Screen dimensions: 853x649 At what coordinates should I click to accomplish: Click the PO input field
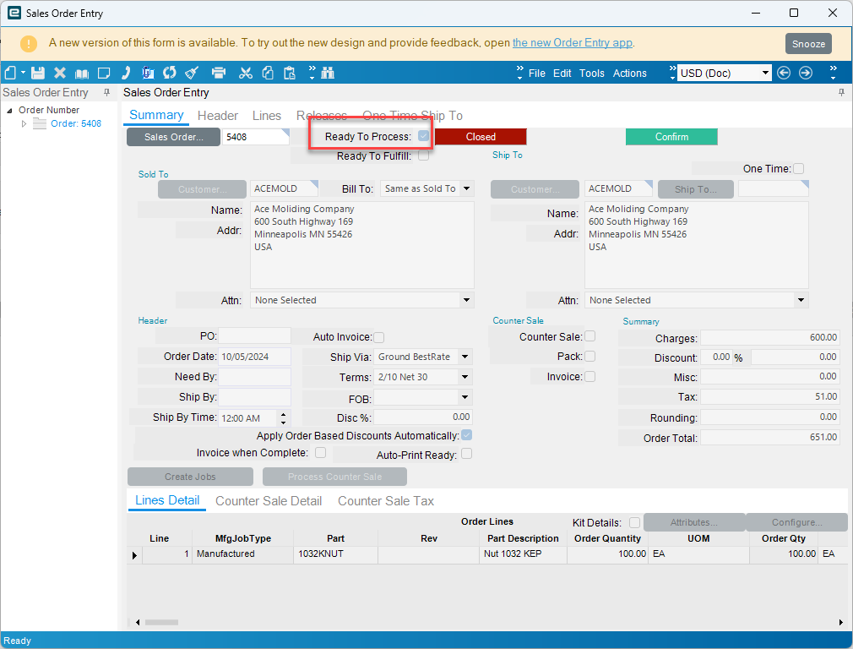[255, 336]
